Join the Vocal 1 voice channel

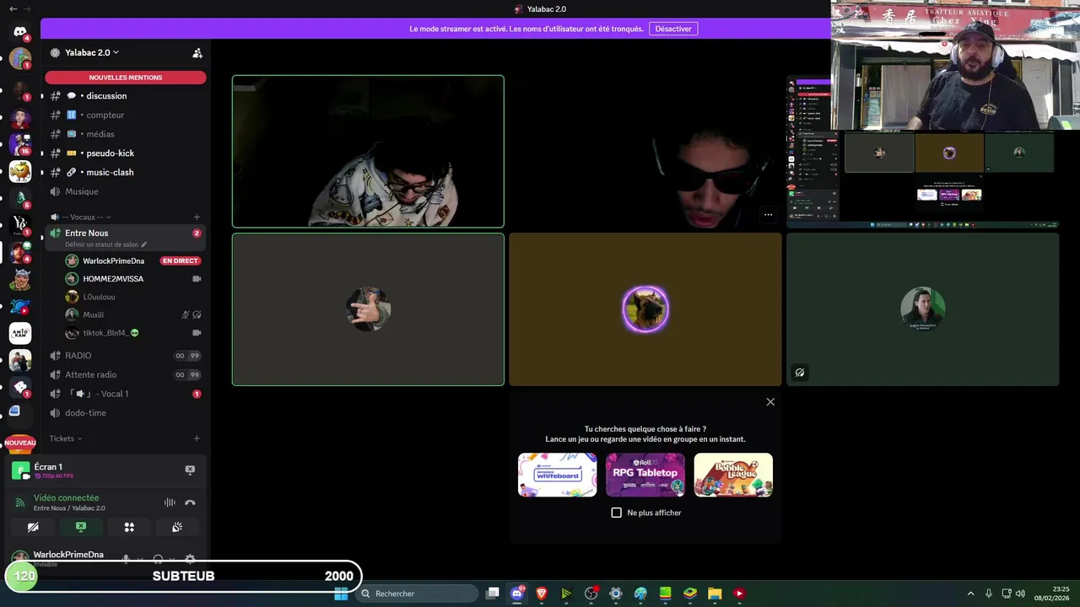point(126,394)
